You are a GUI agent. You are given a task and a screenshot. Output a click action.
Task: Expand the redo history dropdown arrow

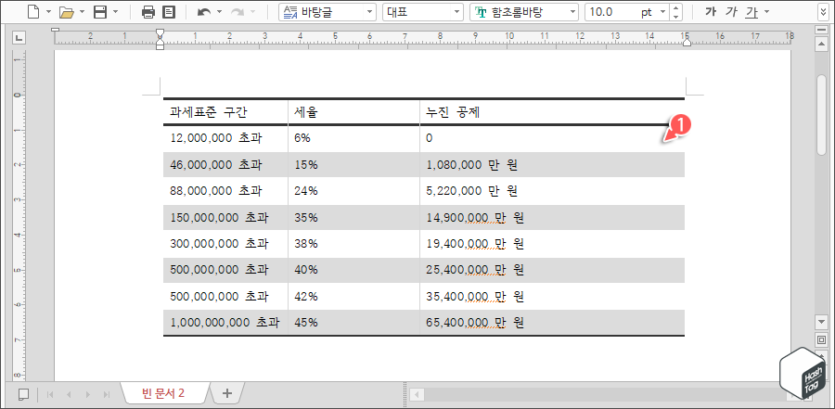253,12
